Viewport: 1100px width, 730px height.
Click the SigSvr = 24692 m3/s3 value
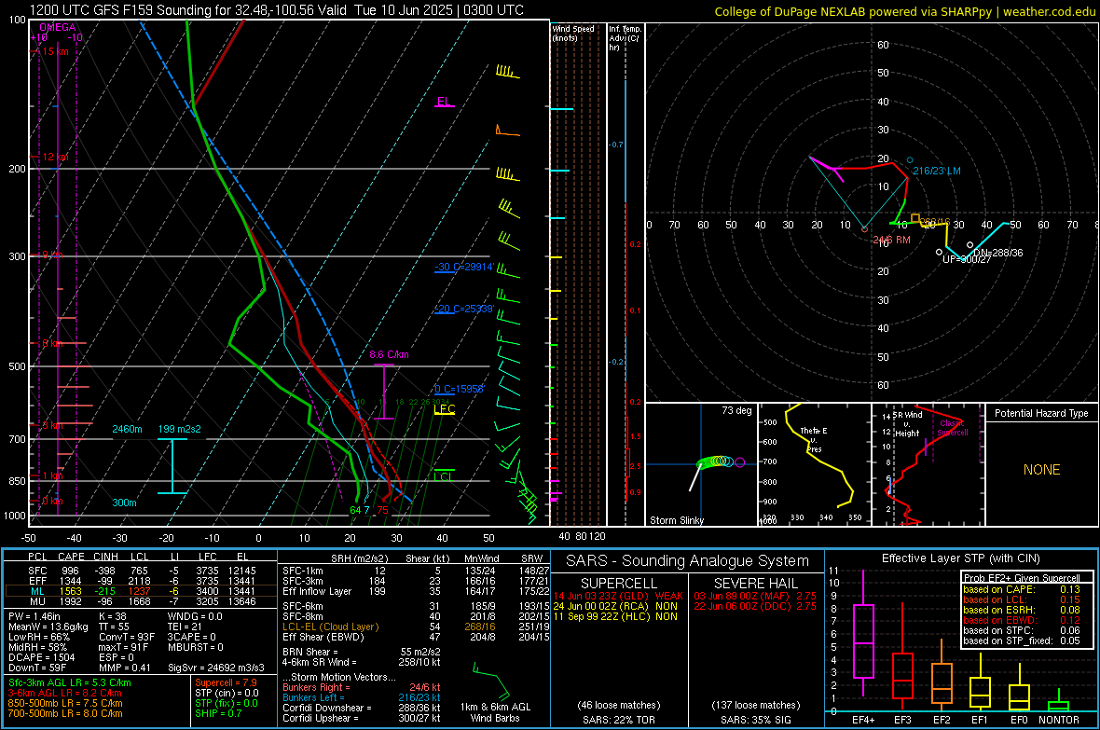216,668
